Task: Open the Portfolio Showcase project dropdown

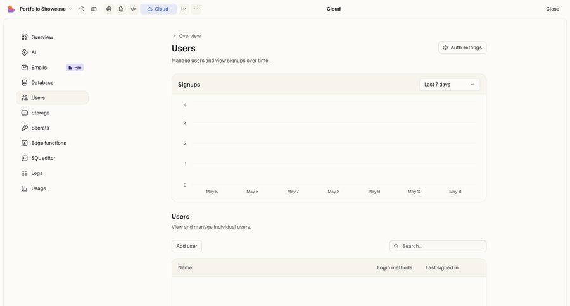Action: pos(46,9)
